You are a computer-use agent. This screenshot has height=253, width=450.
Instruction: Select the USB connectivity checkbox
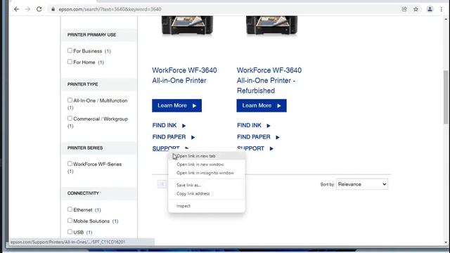70,231
